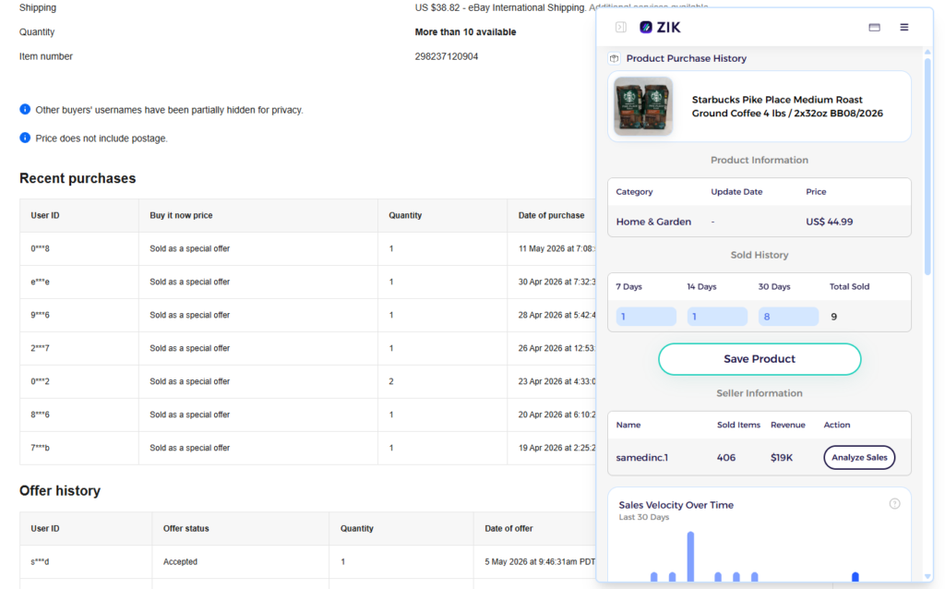
Task: Click user ID 9***6 row
Action: click(41, 315)
